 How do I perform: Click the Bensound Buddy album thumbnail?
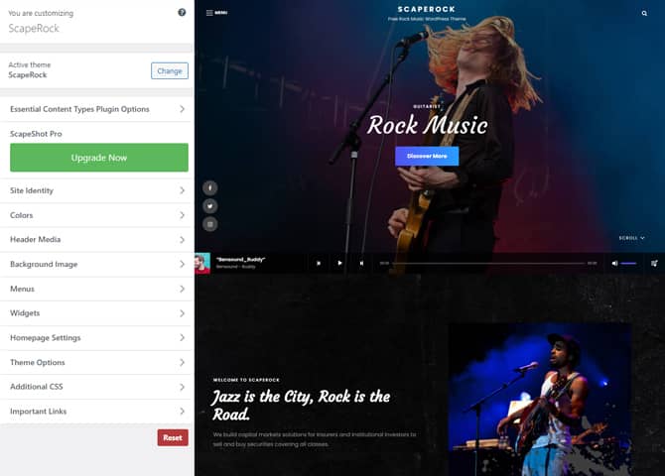(x=202, y=263)
